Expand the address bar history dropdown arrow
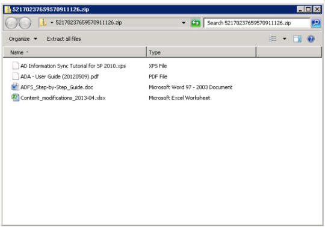The height and width of the screenshot is (227, 325). pos(184,23)
